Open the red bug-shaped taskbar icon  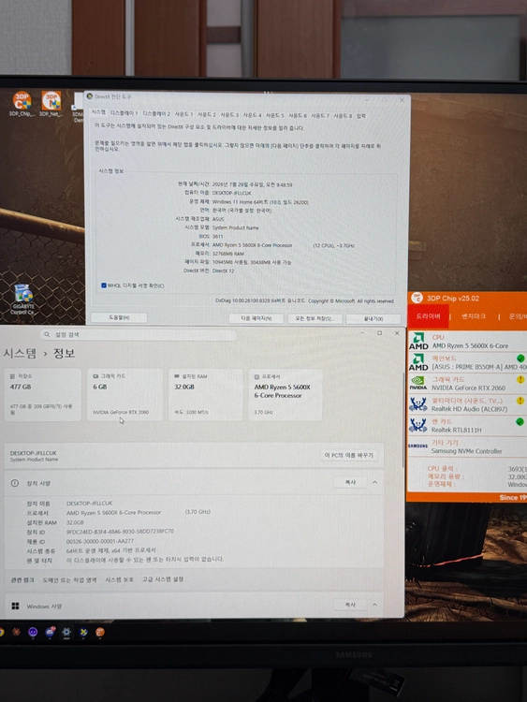(x=16, y=632)
